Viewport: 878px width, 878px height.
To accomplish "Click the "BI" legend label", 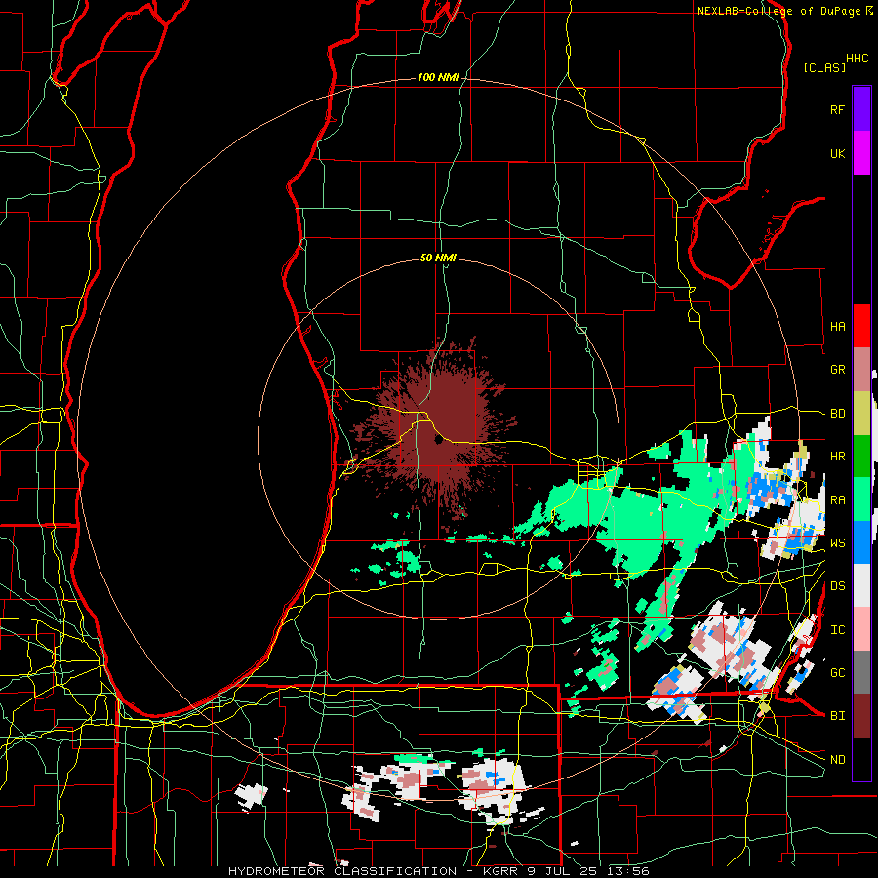I will (x=837, y=716).
